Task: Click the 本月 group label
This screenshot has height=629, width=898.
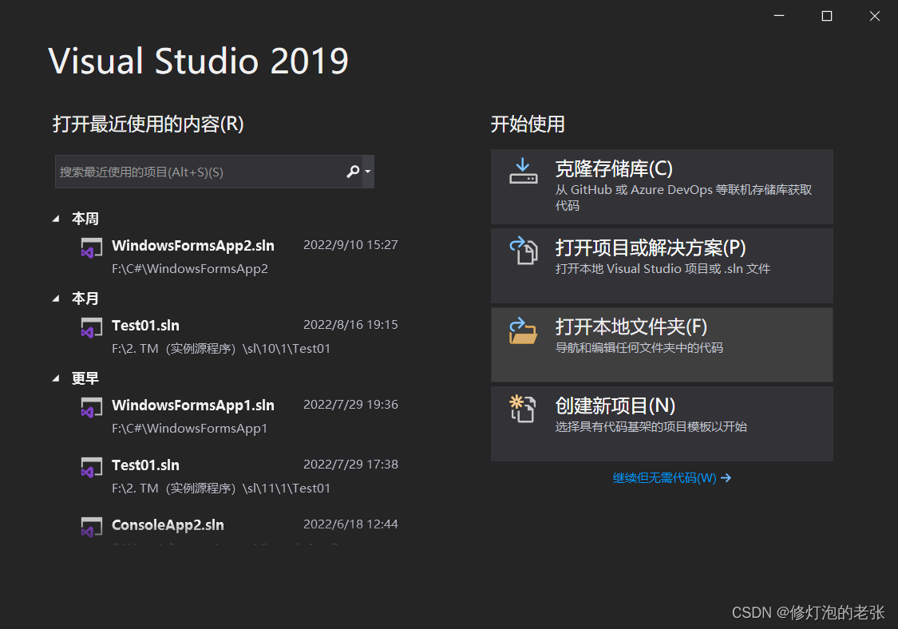Action: click(x=85, y=298)
